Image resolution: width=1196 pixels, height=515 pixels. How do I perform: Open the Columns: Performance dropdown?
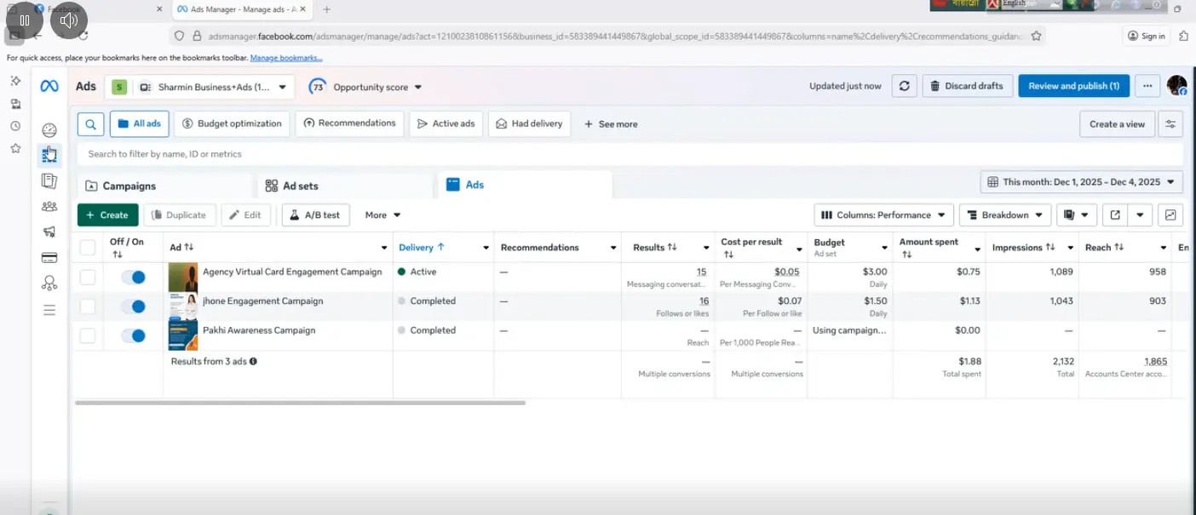click(x=883, y=215)
